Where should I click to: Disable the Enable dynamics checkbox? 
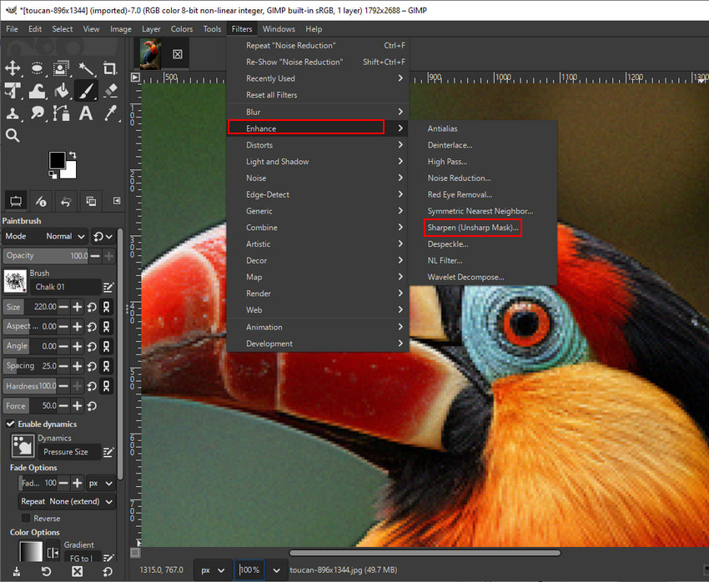[x=9, y=424]
